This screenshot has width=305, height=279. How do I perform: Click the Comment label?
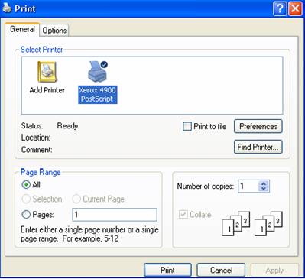point(37,150)
